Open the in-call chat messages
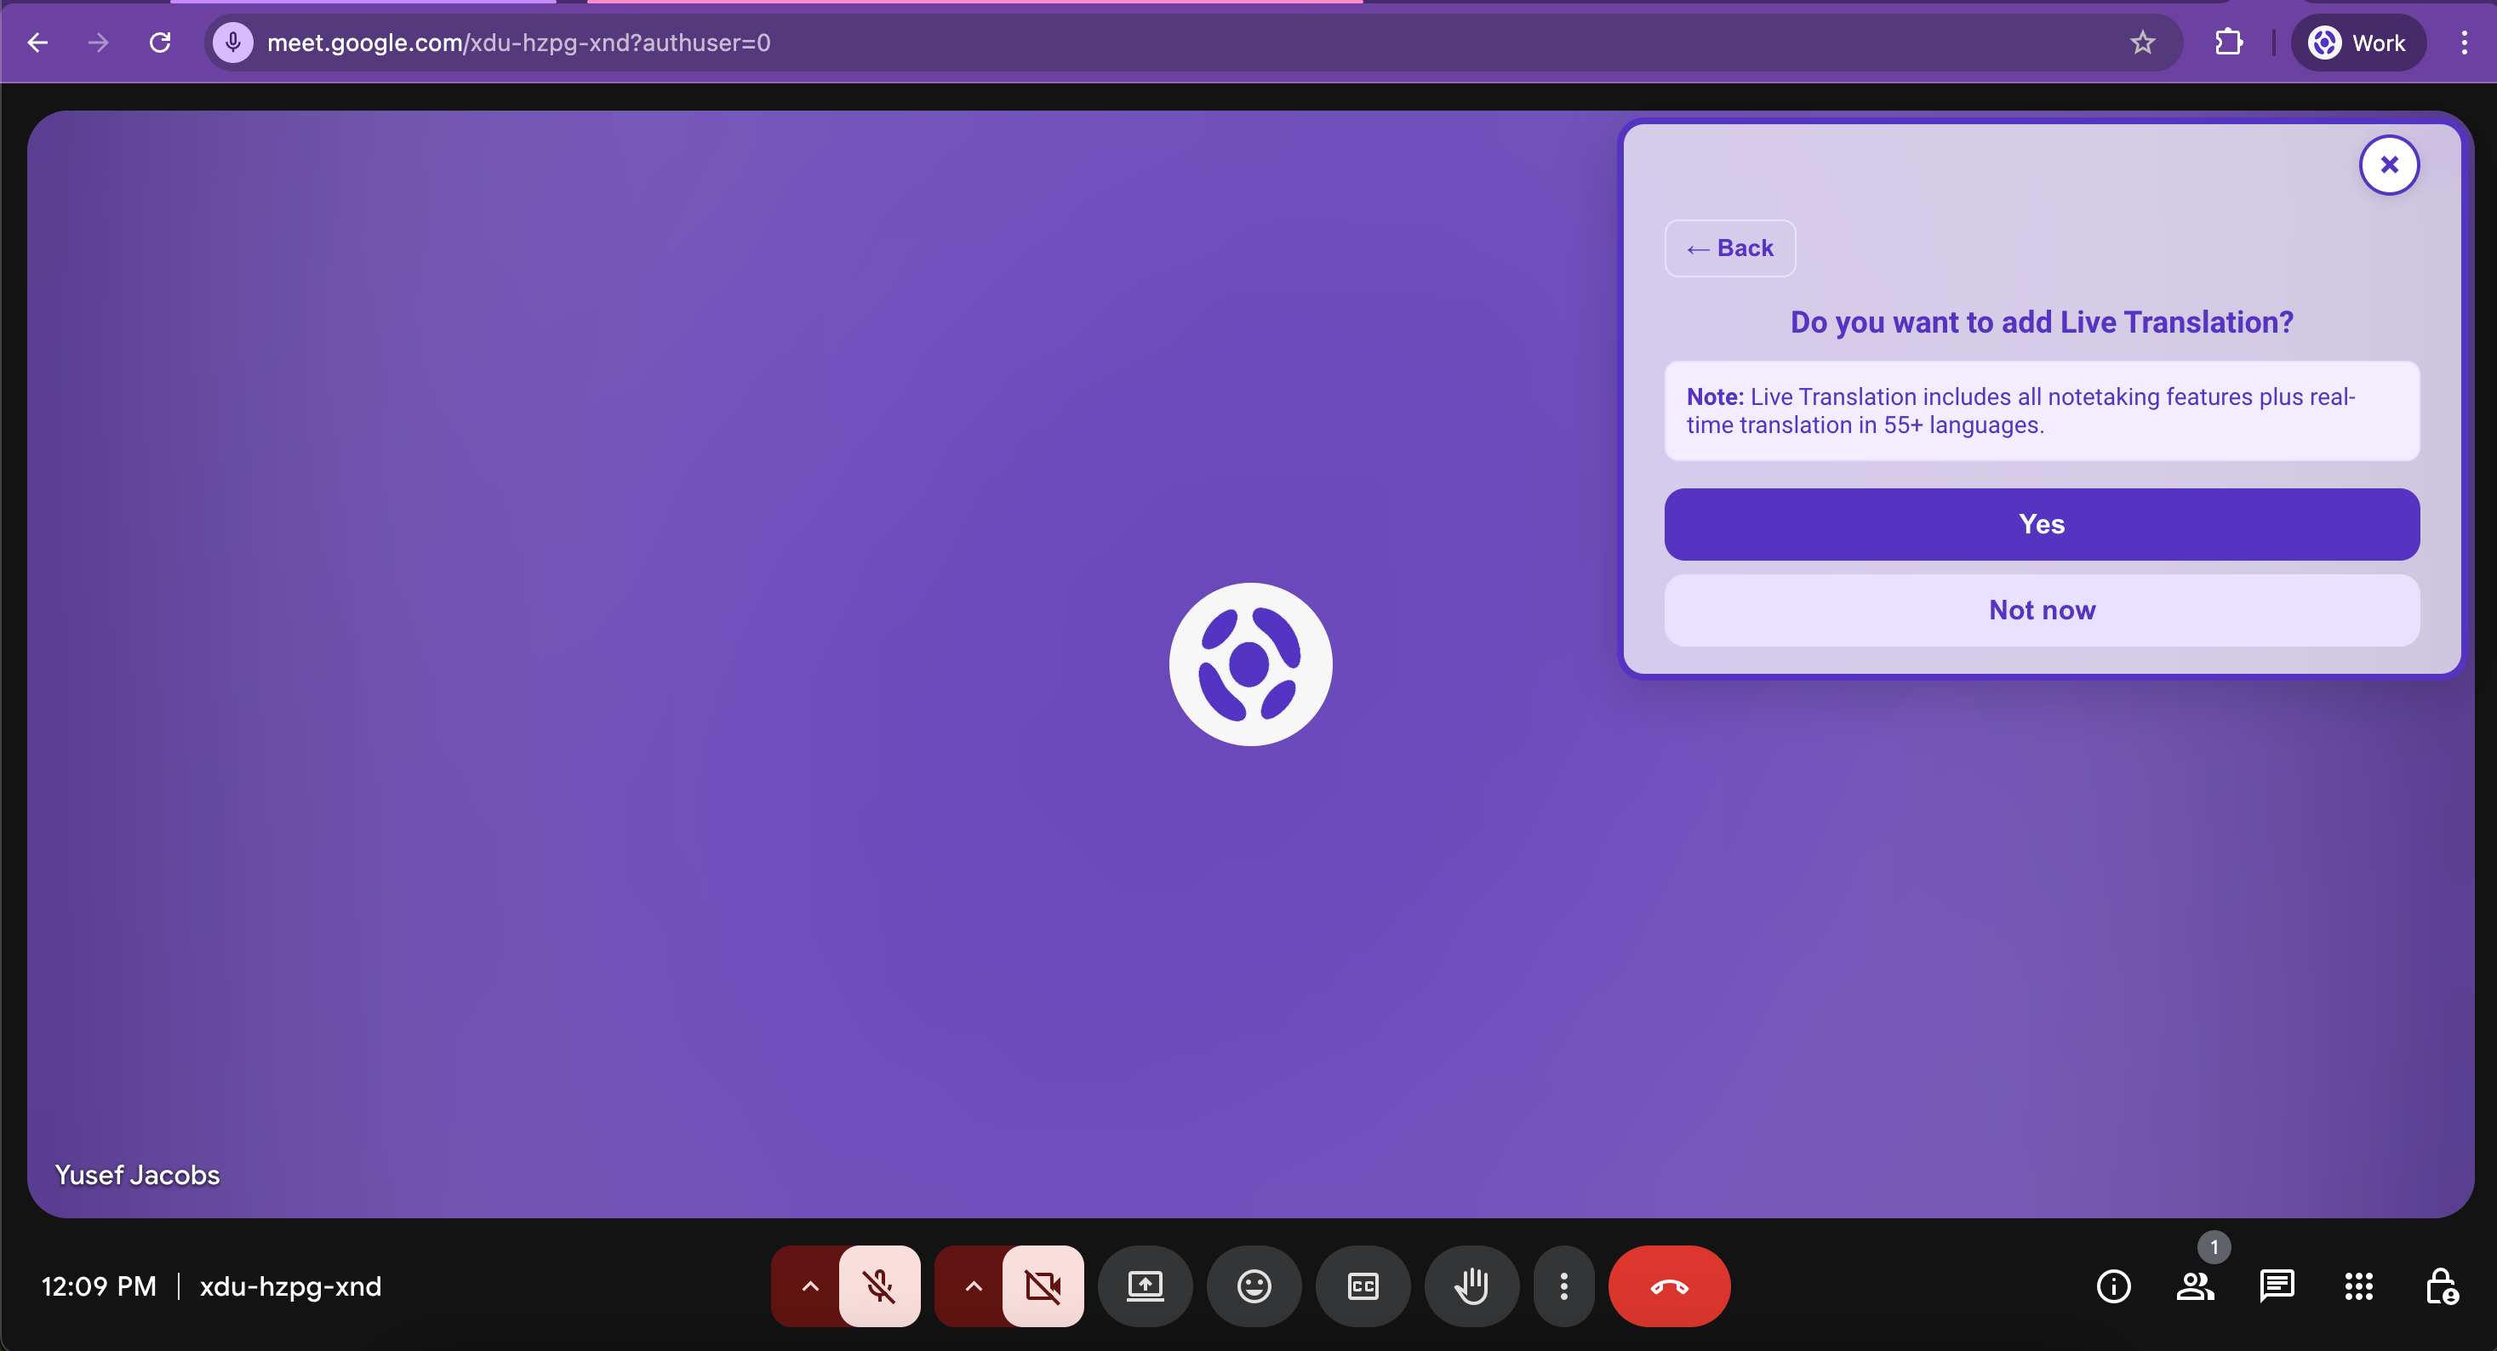The width and height of the screenshot is (2497, 1351). 2276,1286
